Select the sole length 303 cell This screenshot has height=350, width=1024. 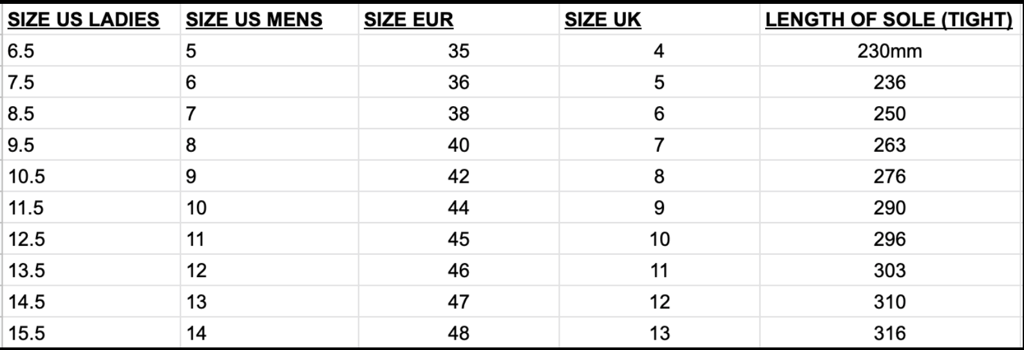[889, 270]
